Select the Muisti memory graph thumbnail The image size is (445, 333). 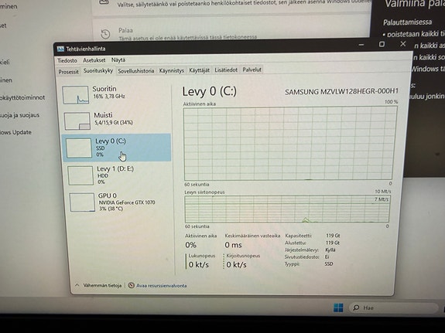pyautogui.click(x=77, y=121)
